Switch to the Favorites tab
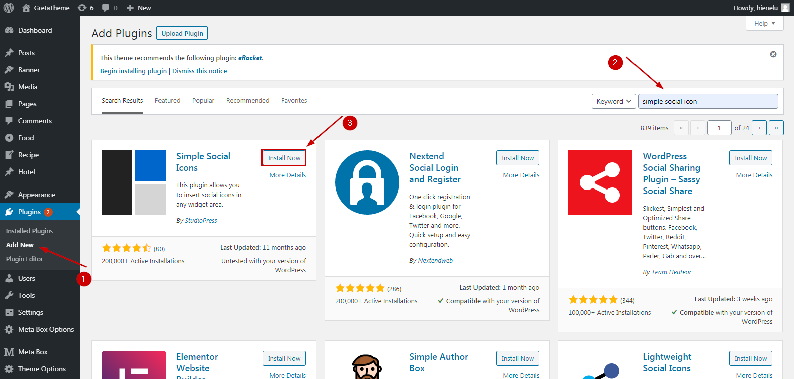 pos(294,100)
